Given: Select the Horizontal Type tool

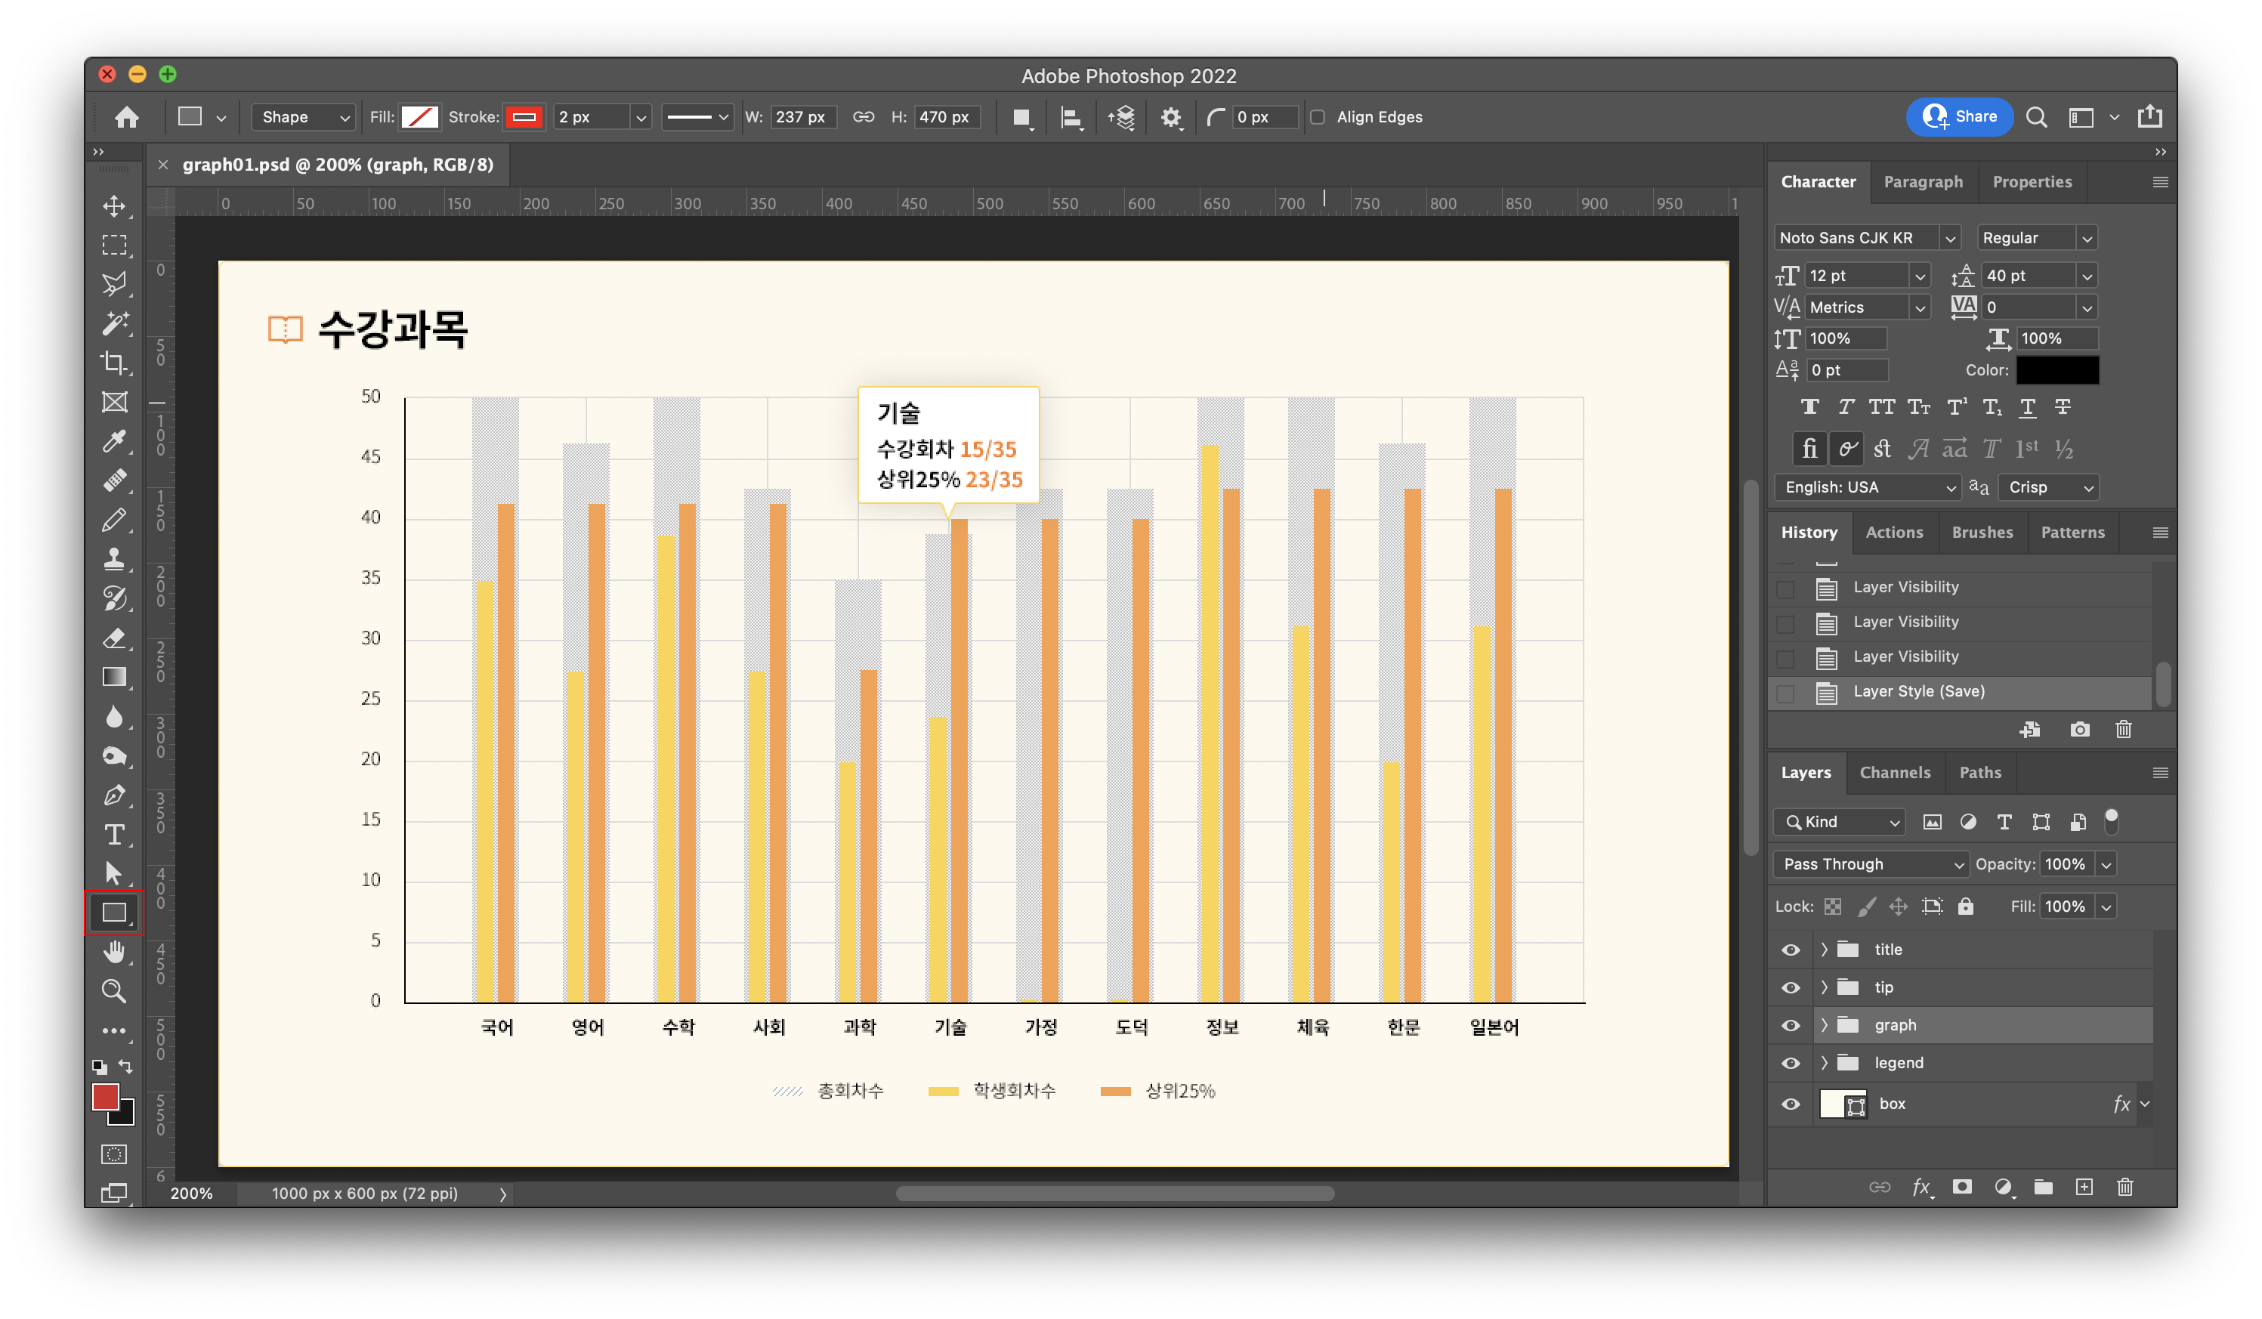Looking at the screenshot, I should [114, 835].
